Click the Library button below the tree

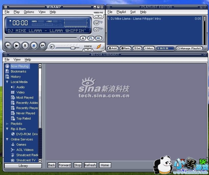23,166
